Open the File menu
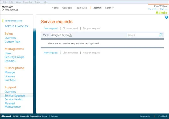169x119 pixels. (x=5, y=2)
